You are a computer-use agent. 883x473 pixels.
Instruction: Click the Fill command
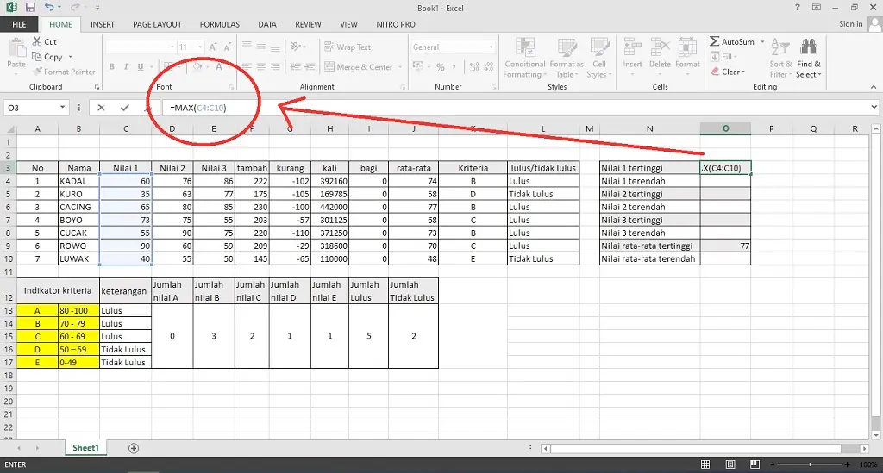[x=724, y=57]
